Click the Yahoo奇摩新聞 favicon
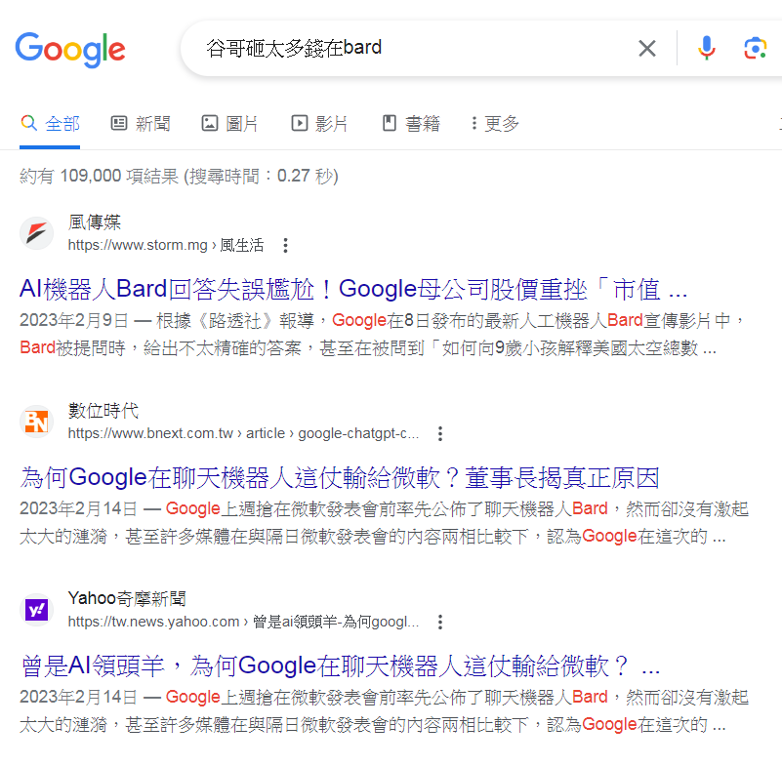Viewport: 782px width, 766px height. pyautogui.click(x=36, y=610)
